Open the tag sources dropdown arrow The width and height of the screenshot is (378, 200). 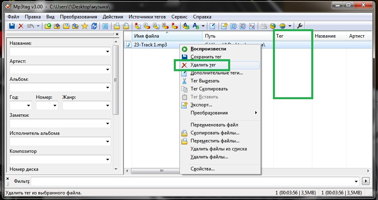pos(290,26)
